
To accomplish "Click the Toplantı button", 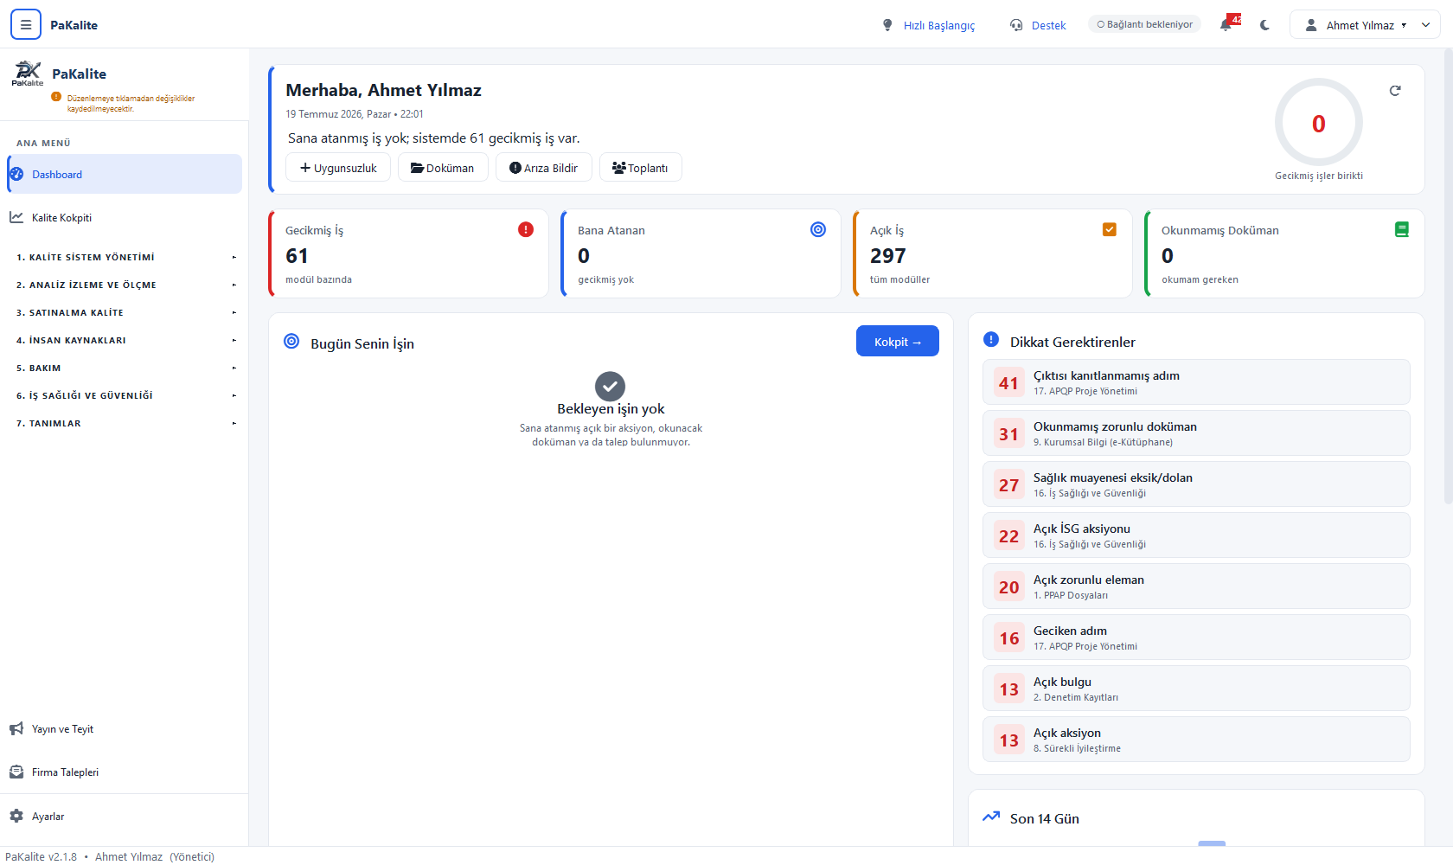I will tap(641, 168).
